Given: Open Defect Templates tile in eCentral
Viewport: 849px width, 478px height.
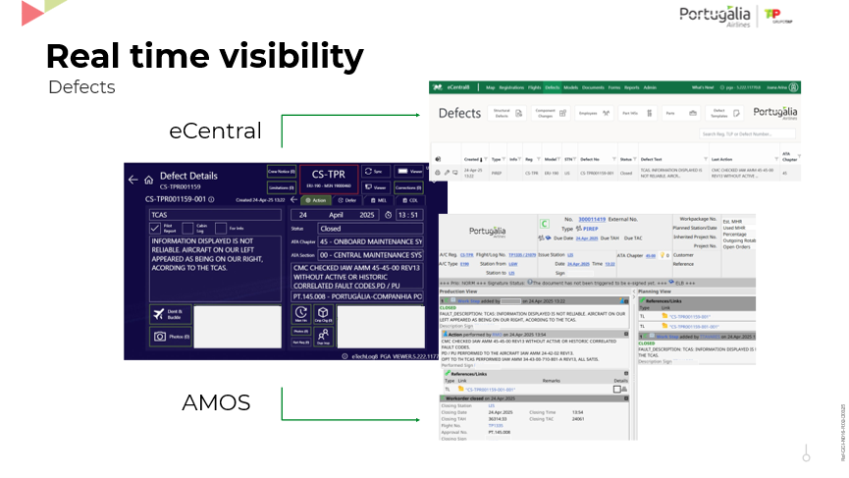Looking at the screenshot, I should point(724,113).
